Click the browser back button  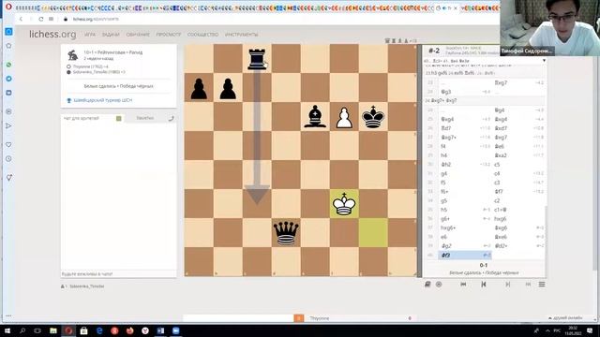click(x=21, y=19)
